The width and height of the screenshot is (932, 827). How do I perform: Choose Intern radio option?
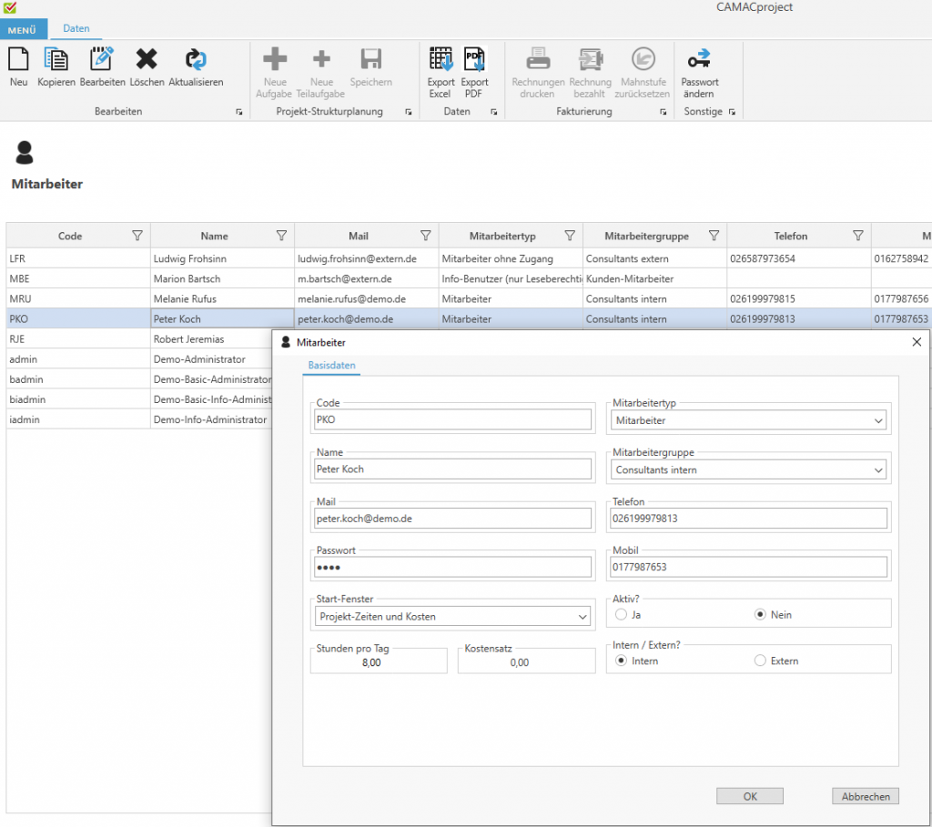pos(621,661)
